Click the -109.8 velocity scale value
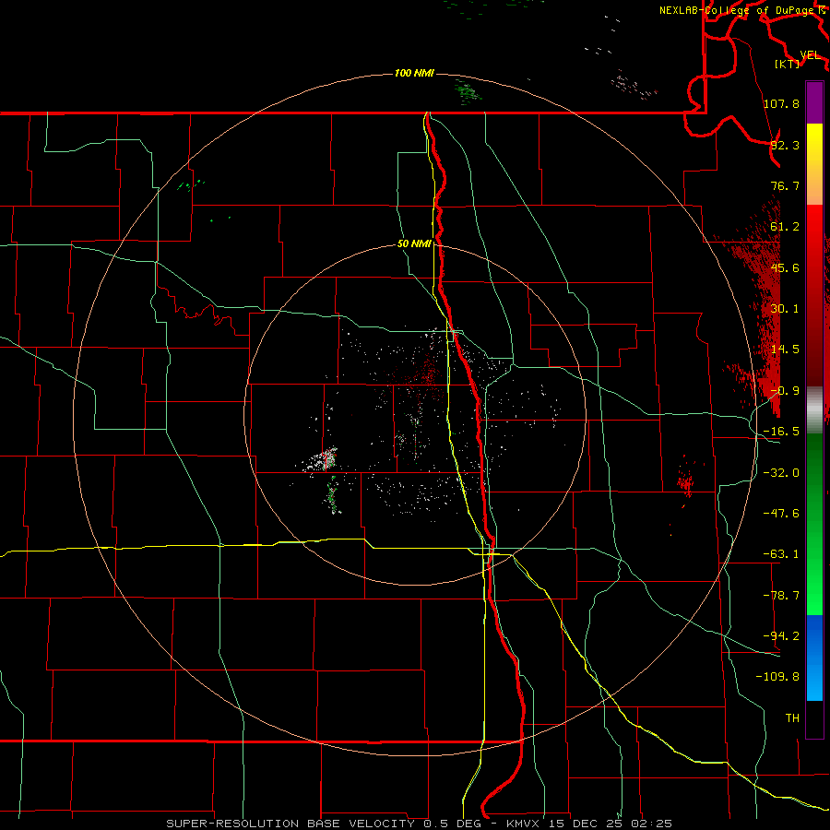Image resolution: width=830 pixels, height=830 pixels. (777, 677)
